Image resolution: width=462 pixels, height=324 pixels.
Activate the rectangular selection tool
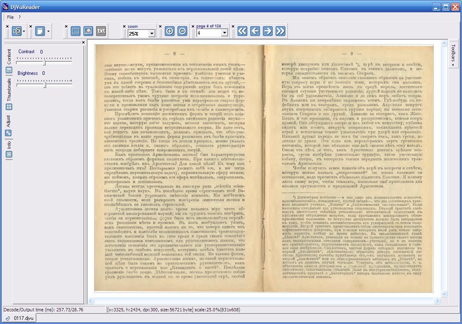76,31
